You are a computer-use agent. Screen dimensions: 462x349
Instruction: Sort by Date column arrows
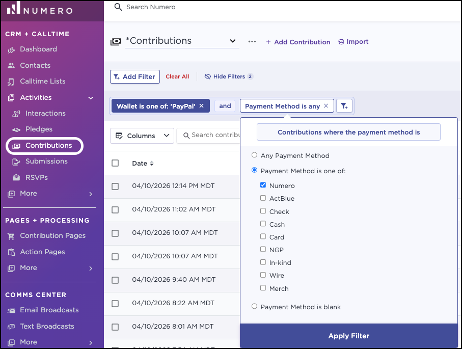click(152, 164)
